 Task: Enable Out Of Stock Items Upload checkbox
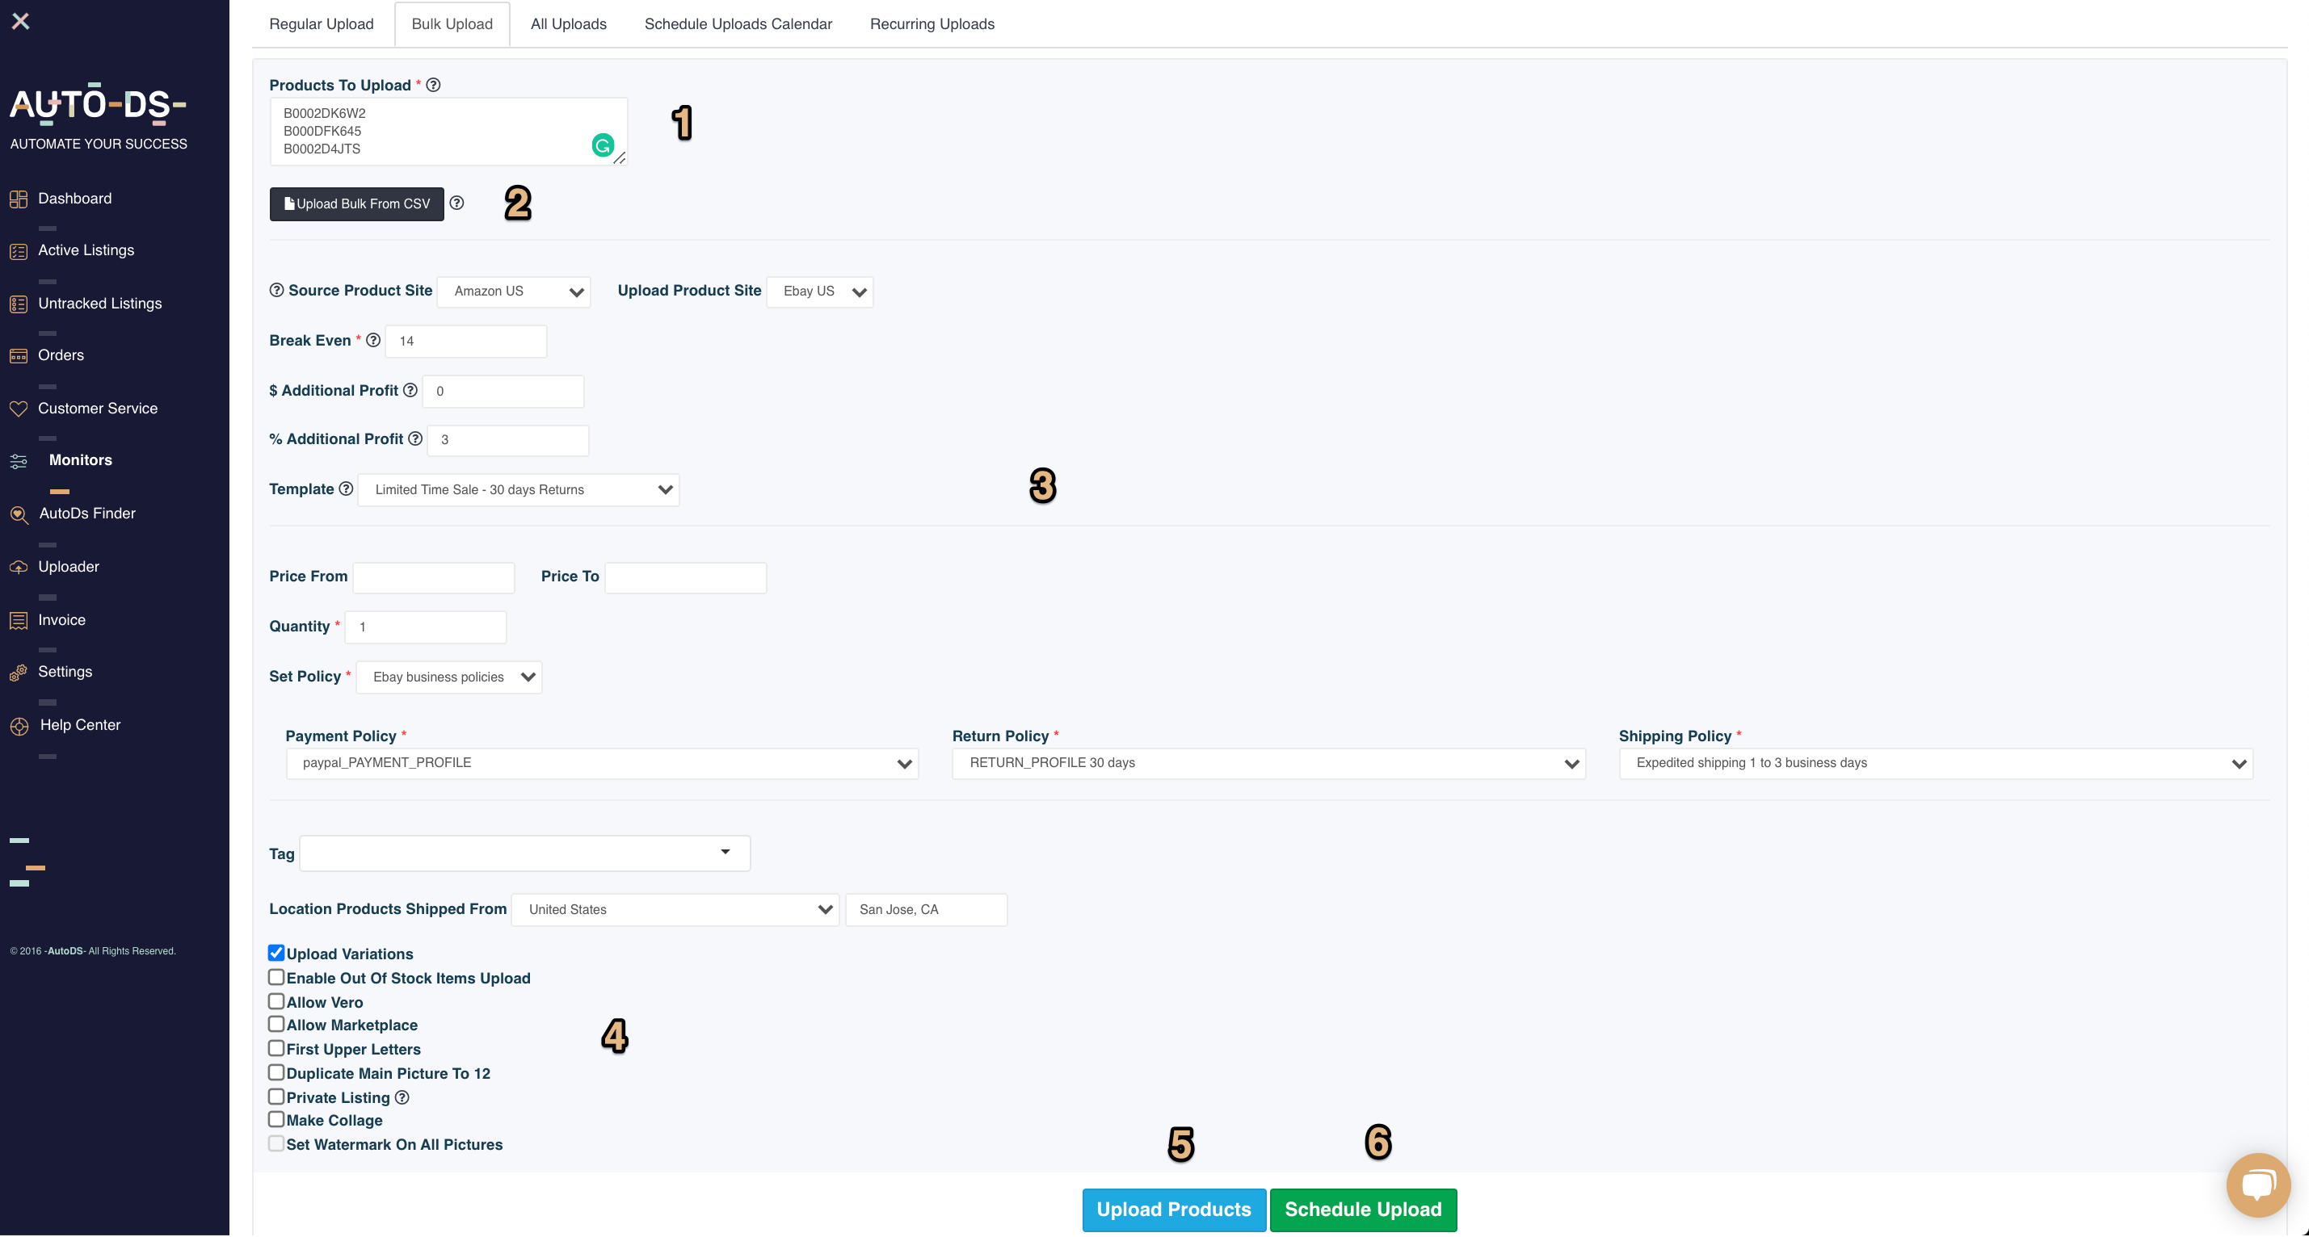[x=276, y=977]
